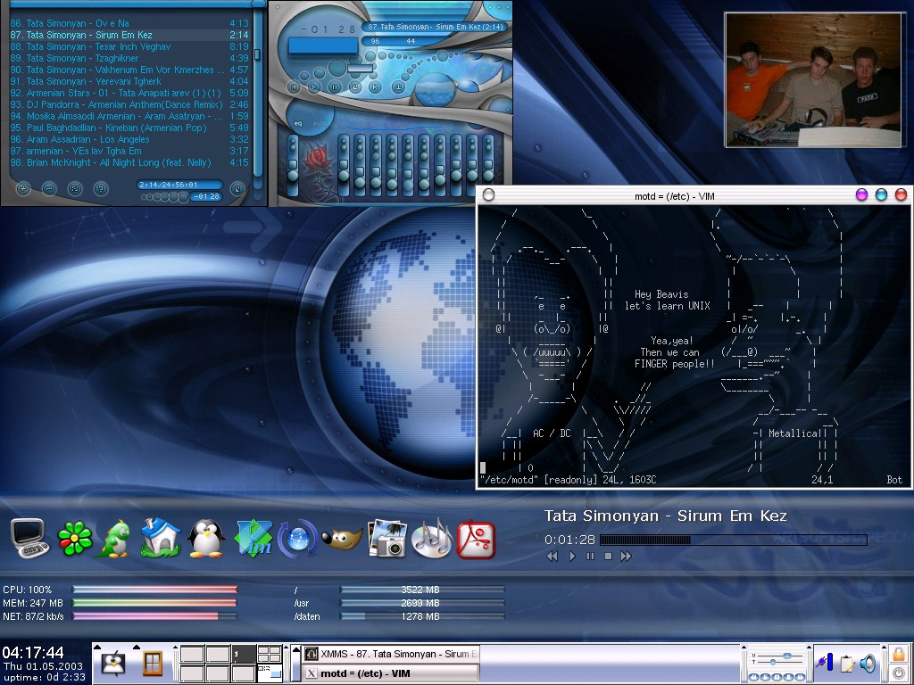Click the Tux penguin dock icon
Screen dimensions: 914x685
pyautogui.click(x=206, y=538)
